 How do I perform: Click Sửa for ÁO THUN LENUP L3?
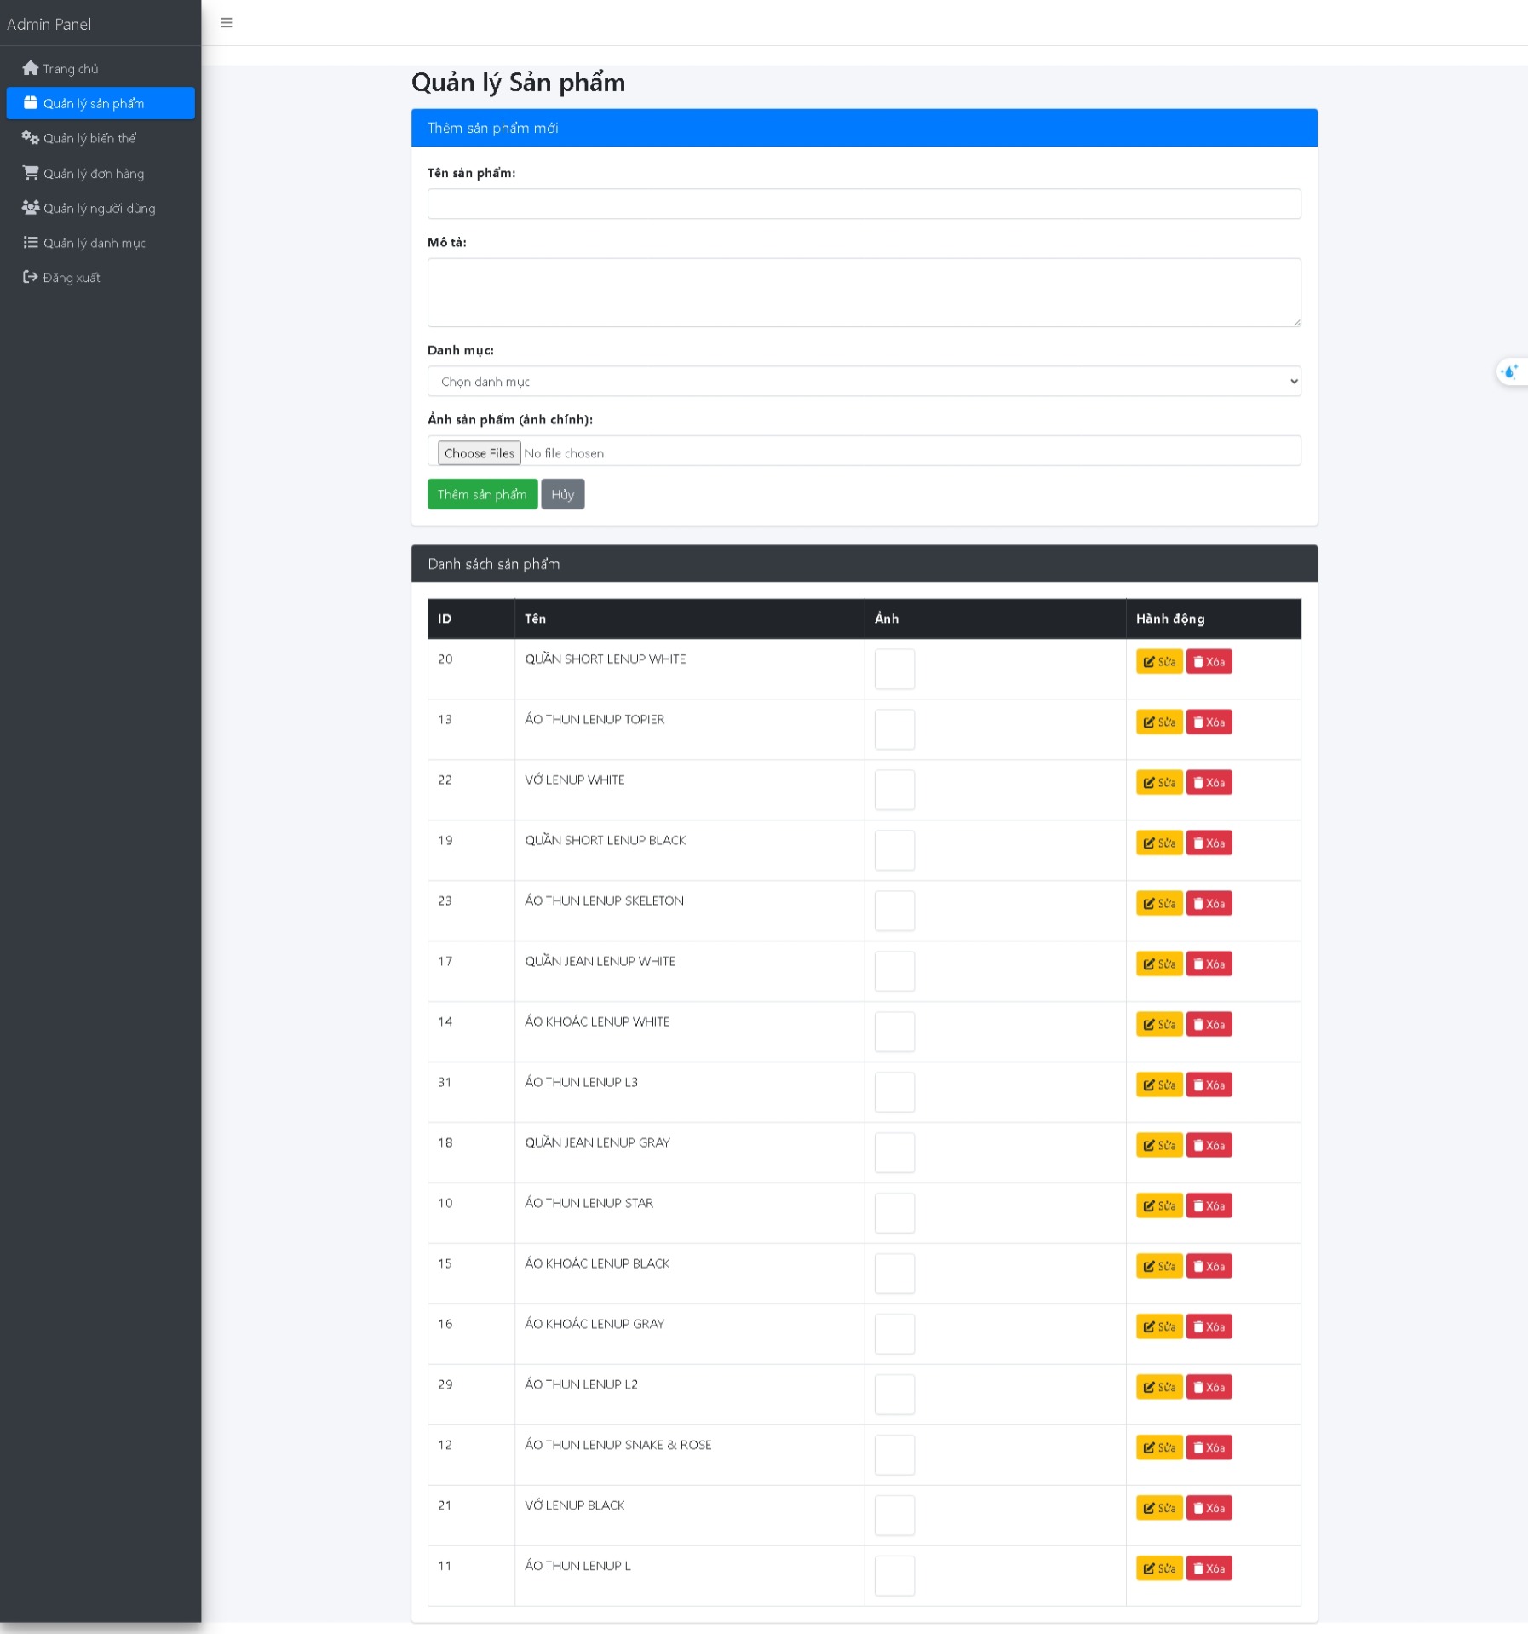click(1159, 1085)
